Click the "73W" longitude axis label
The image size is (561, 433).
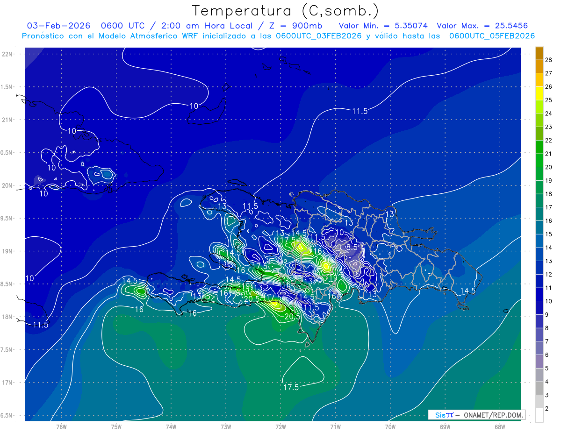[x=226, y=426]
